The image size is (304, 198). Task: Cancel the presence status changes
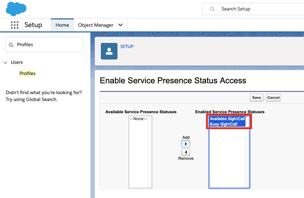pos(273,97)
